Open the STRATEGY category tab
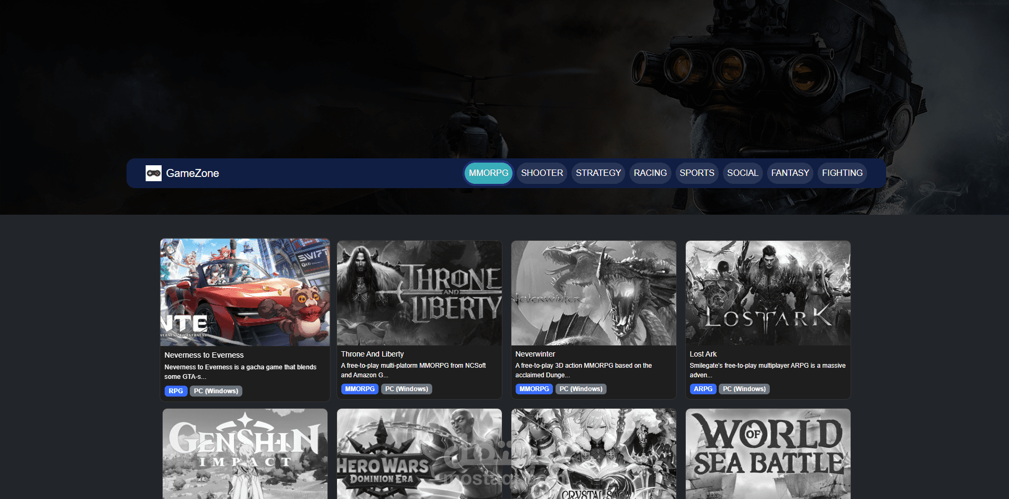 click(x=598, y=173)
